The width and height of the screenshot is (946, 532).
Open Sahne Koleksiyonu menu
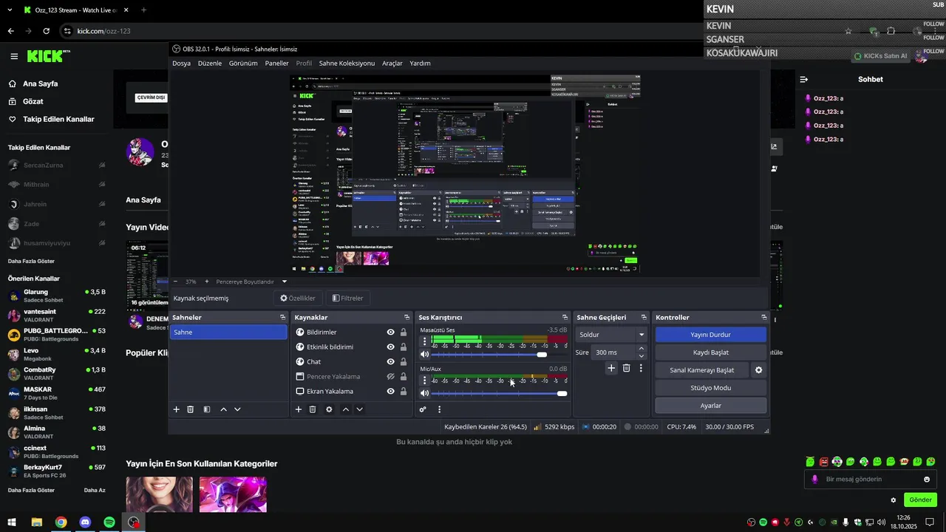(347, 64)
